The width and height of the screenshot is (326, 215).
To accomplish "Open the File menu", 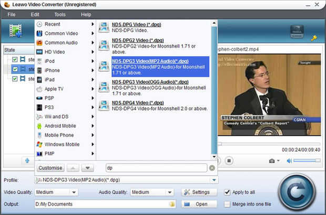I will [x=12, y=15].
